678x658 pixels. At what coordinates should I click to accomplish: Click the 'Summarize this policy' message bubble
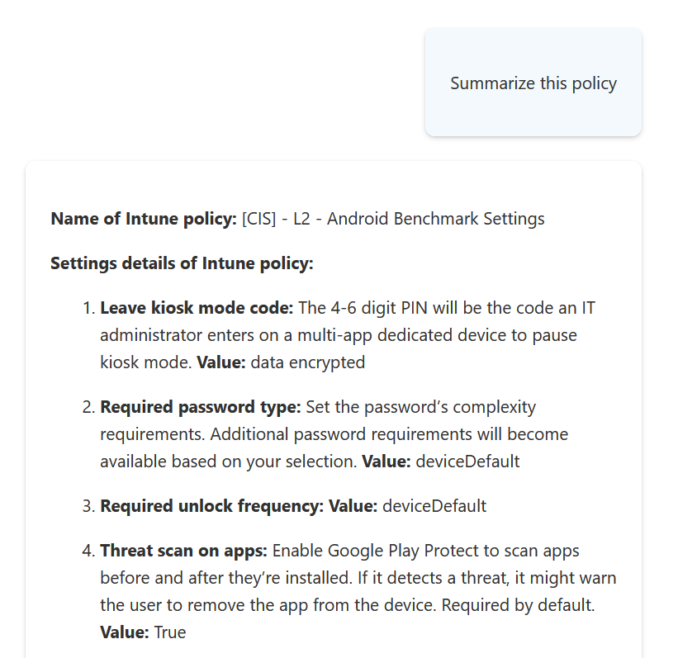click(533, 82)
